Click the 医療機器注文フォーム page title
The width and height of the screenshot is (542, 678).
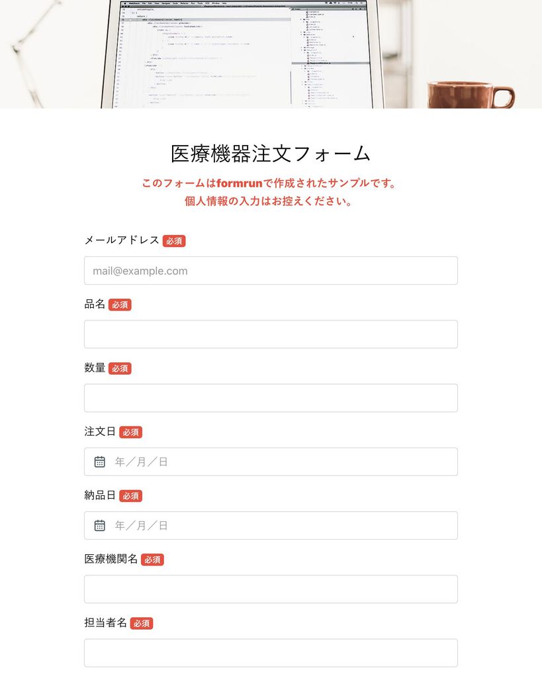271,154
